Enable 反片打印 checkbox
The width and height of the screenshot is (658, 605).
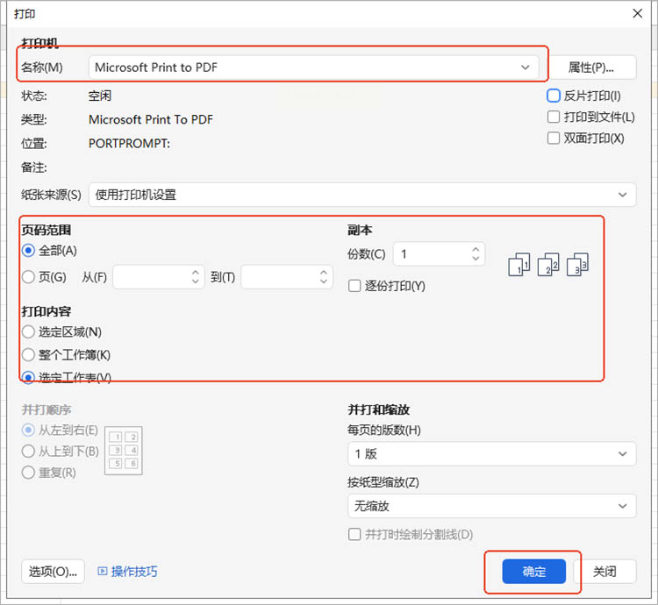pos(554,96)
